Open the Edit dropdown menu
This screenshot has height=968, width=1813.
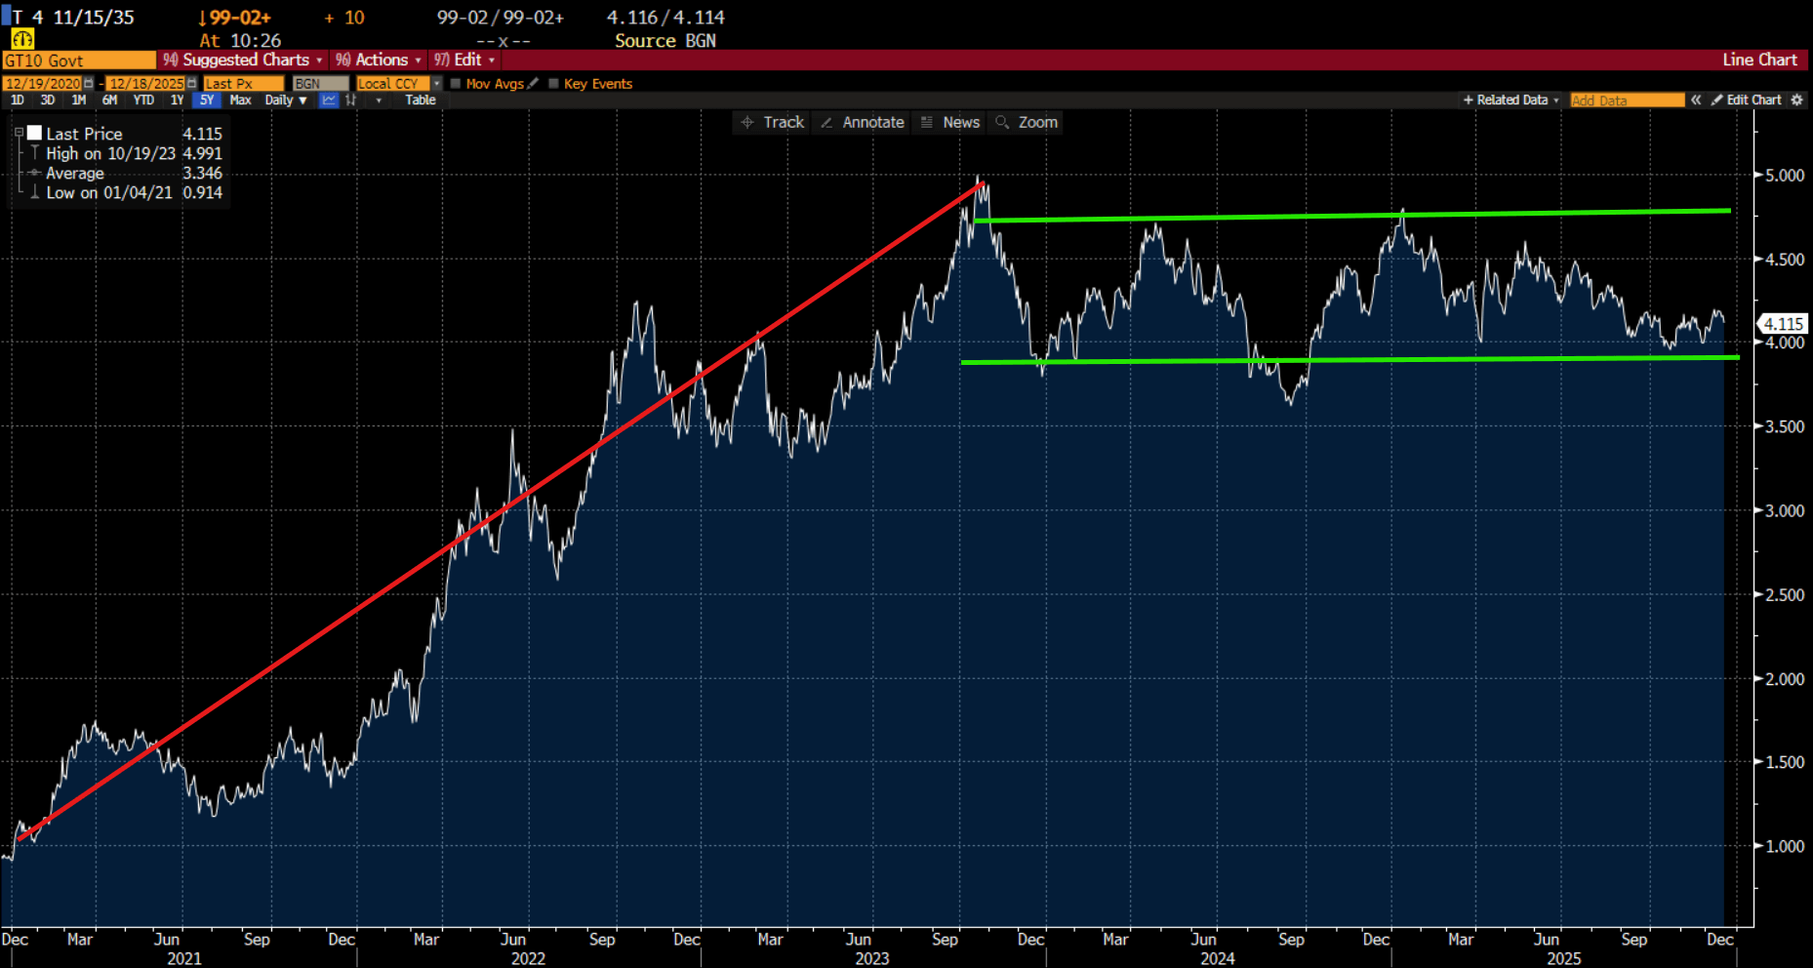[464, 60]
